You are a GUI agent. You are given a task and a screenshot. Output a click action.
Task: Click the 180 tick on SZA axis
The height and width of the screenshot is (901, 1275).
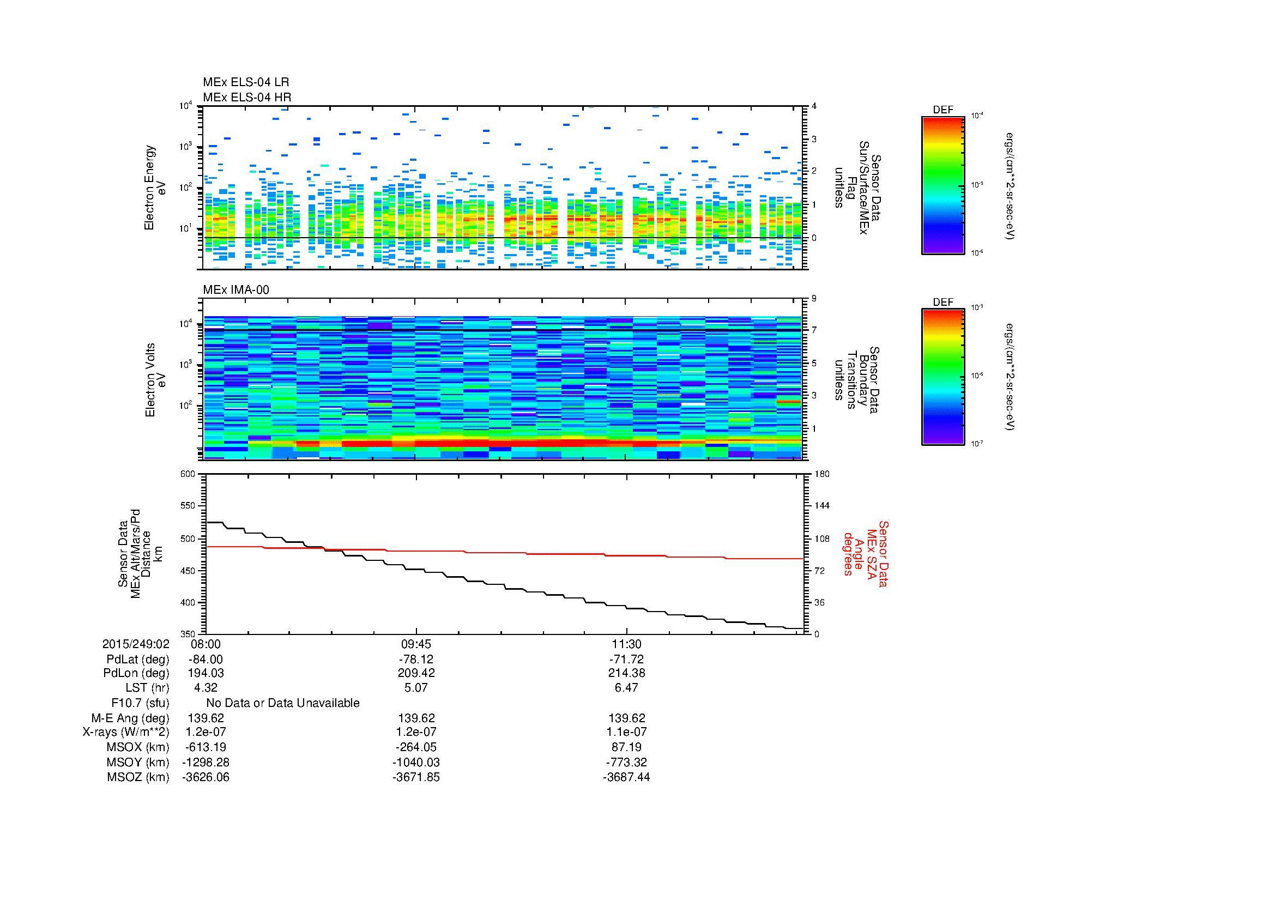coord(821,474)
